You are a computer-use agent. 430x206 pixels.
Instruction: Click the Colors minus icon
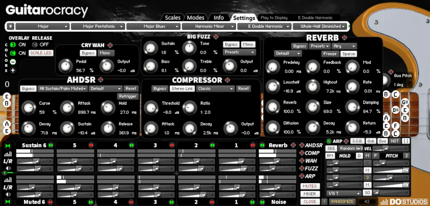(x=13, y=62)
